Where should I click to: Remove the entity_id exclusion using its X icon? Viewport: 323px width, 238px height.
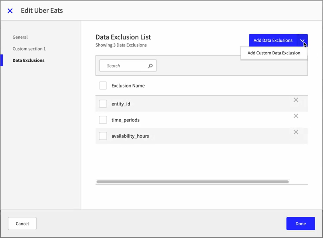[x=296, y=100]
